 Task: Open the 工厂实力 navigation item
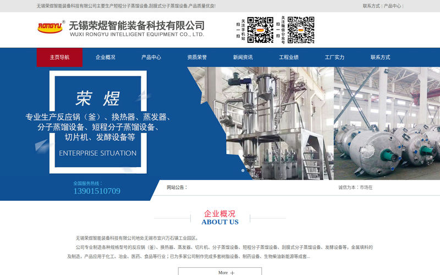334,57
